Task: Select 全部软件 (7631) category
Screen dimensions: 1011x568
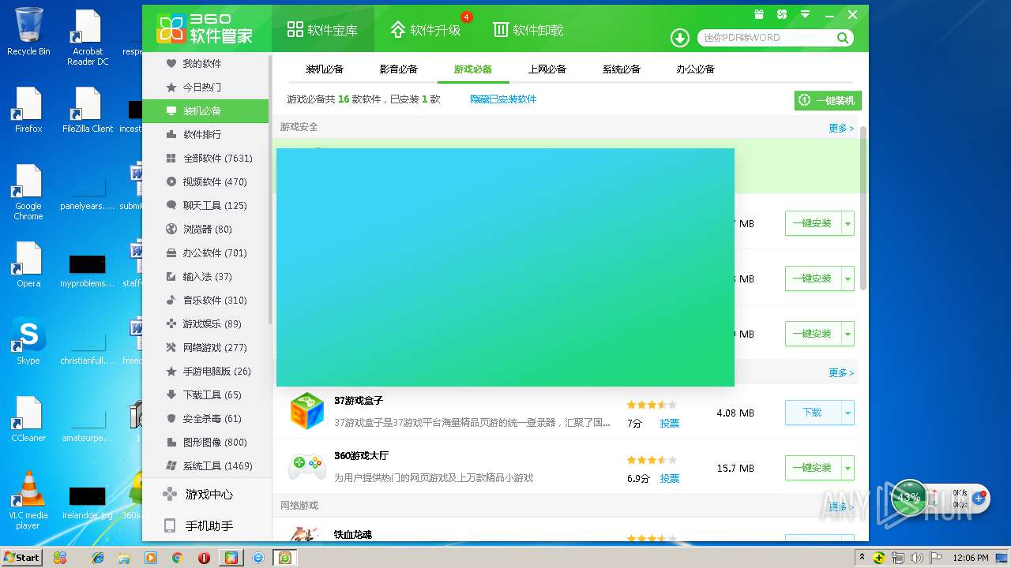Action: [x=205, y=158]
